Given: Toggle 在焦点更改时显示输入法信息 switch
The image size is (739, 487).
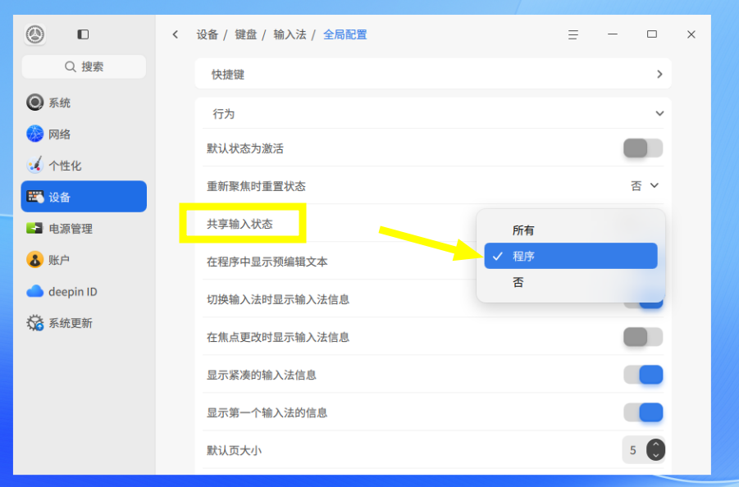Looking at the screenshot, I should click(643, 337).
